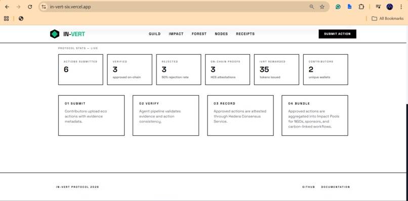
Task: Click the 'unique wallets' text
Action: click(319, 77)
